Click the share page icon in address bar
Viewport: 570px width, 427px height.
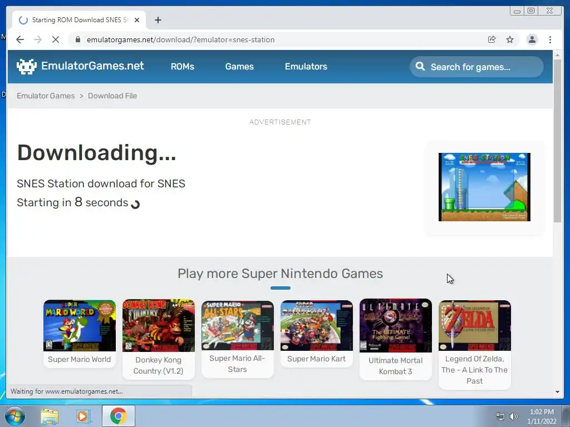pos(492,39)
